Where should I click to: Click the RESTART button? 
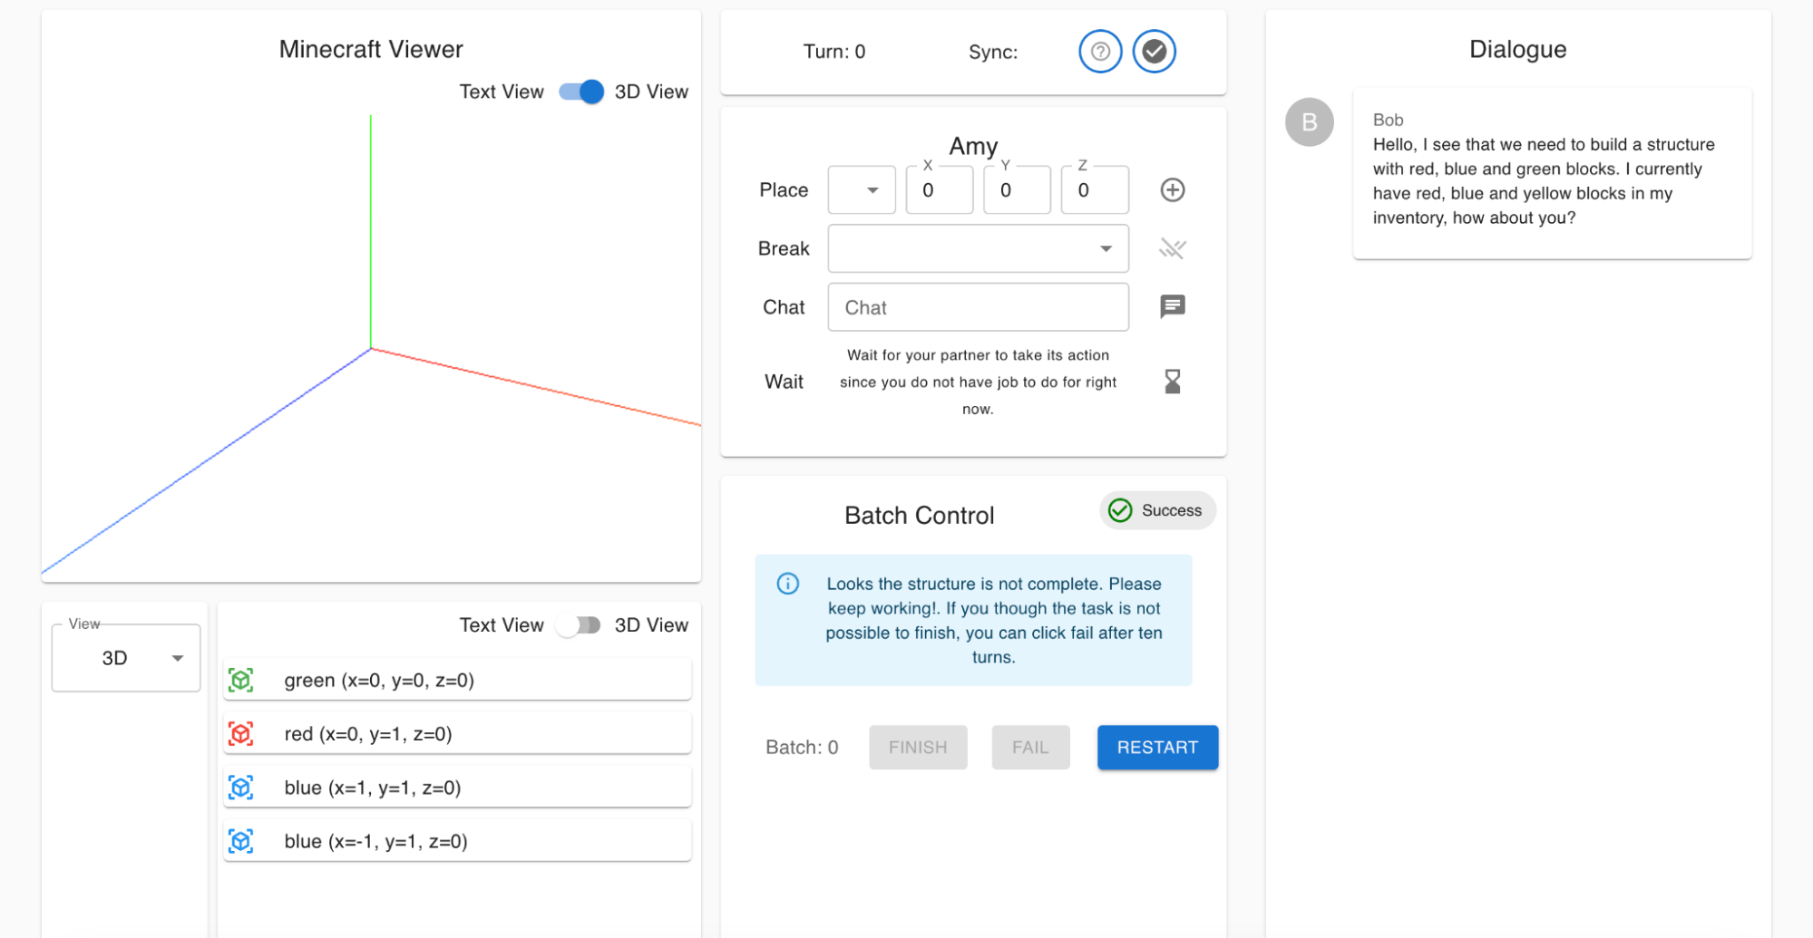[1157, 748]
